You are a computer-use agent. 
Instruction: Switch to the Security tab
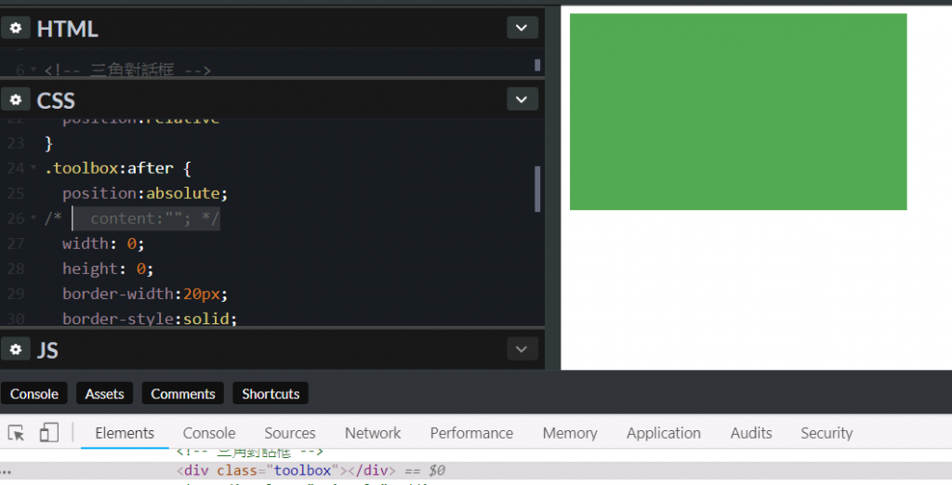pos(826,433)
